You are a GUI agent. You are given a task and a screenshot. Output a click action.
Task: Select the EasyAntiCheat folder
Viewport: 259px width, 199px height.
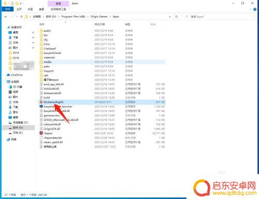pyautogui.click(x=102, y=53)
